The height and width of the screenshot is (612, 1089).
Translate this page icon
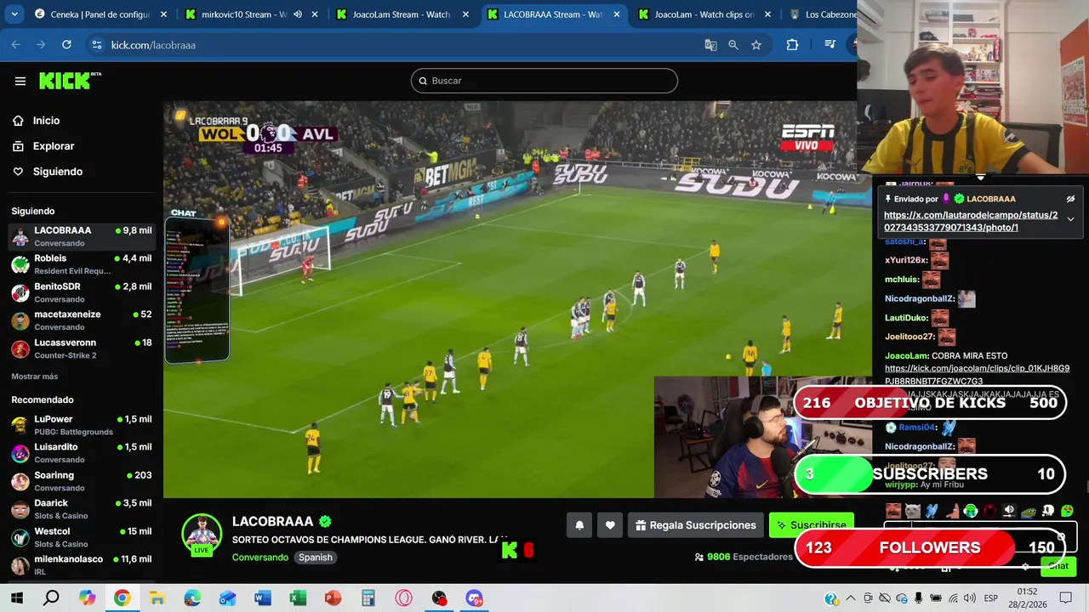710,45
